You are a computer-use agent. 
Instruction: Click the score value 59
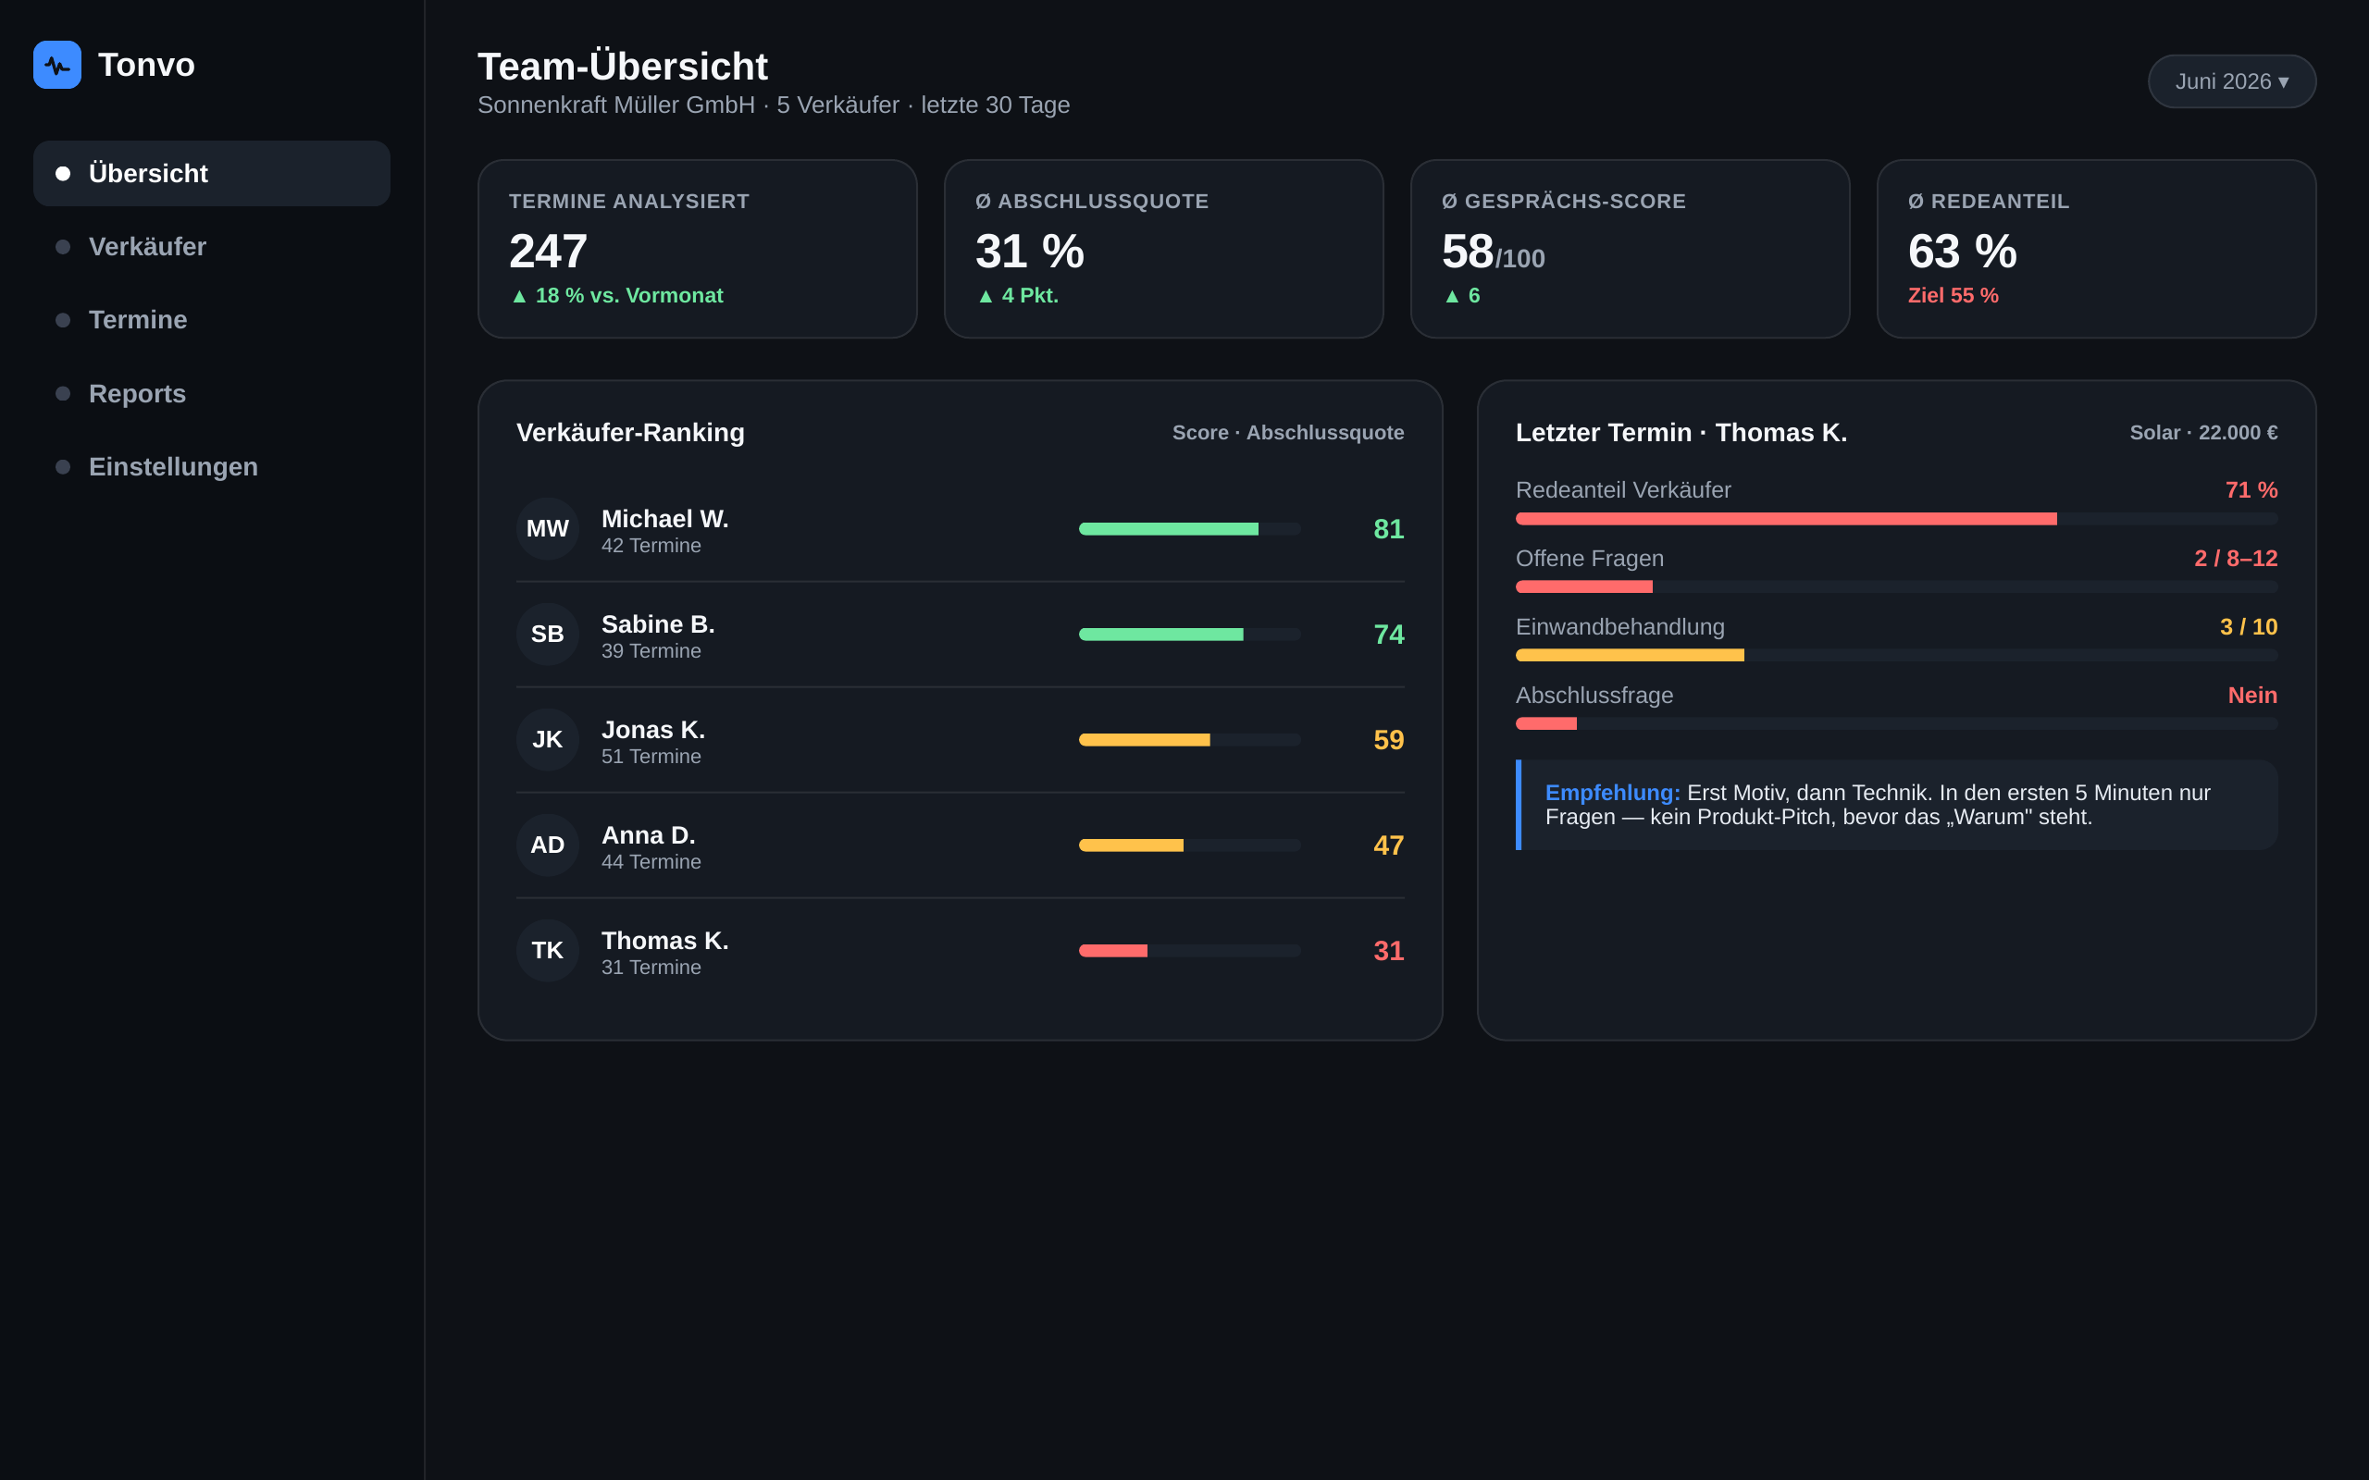coord(1388,740)
